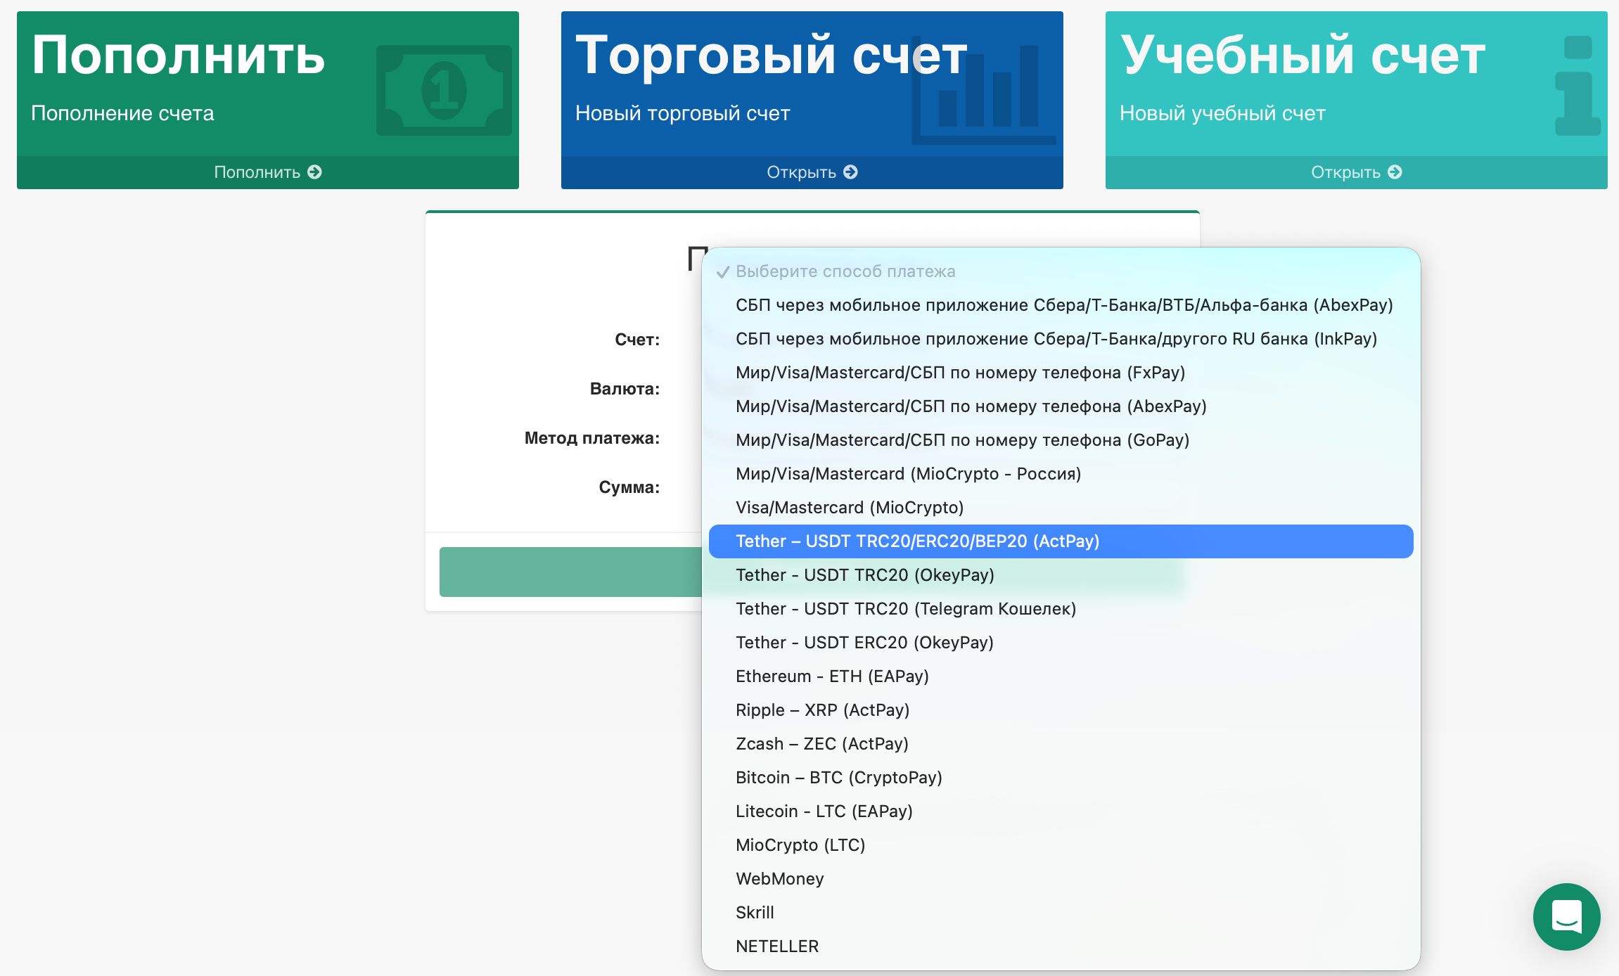
Task: Click arrow icon beside Открыть on training account
Action: (1395, 172)
